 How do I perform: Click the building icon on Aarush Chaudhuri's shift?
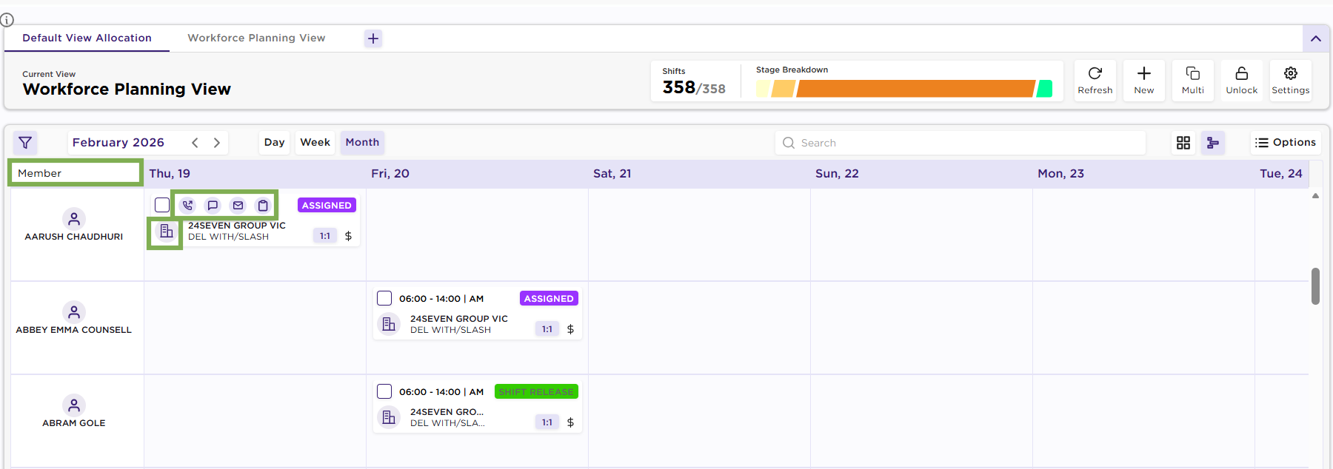click(x=167, y=232)
